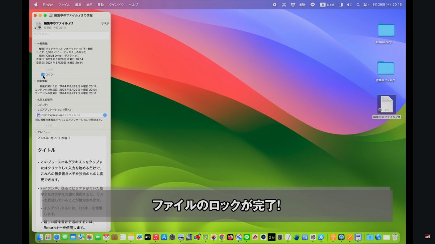The width and height of the screenshot is (435, 244).
Task: Open the Finder menu
Action: [x=48, y=5]
